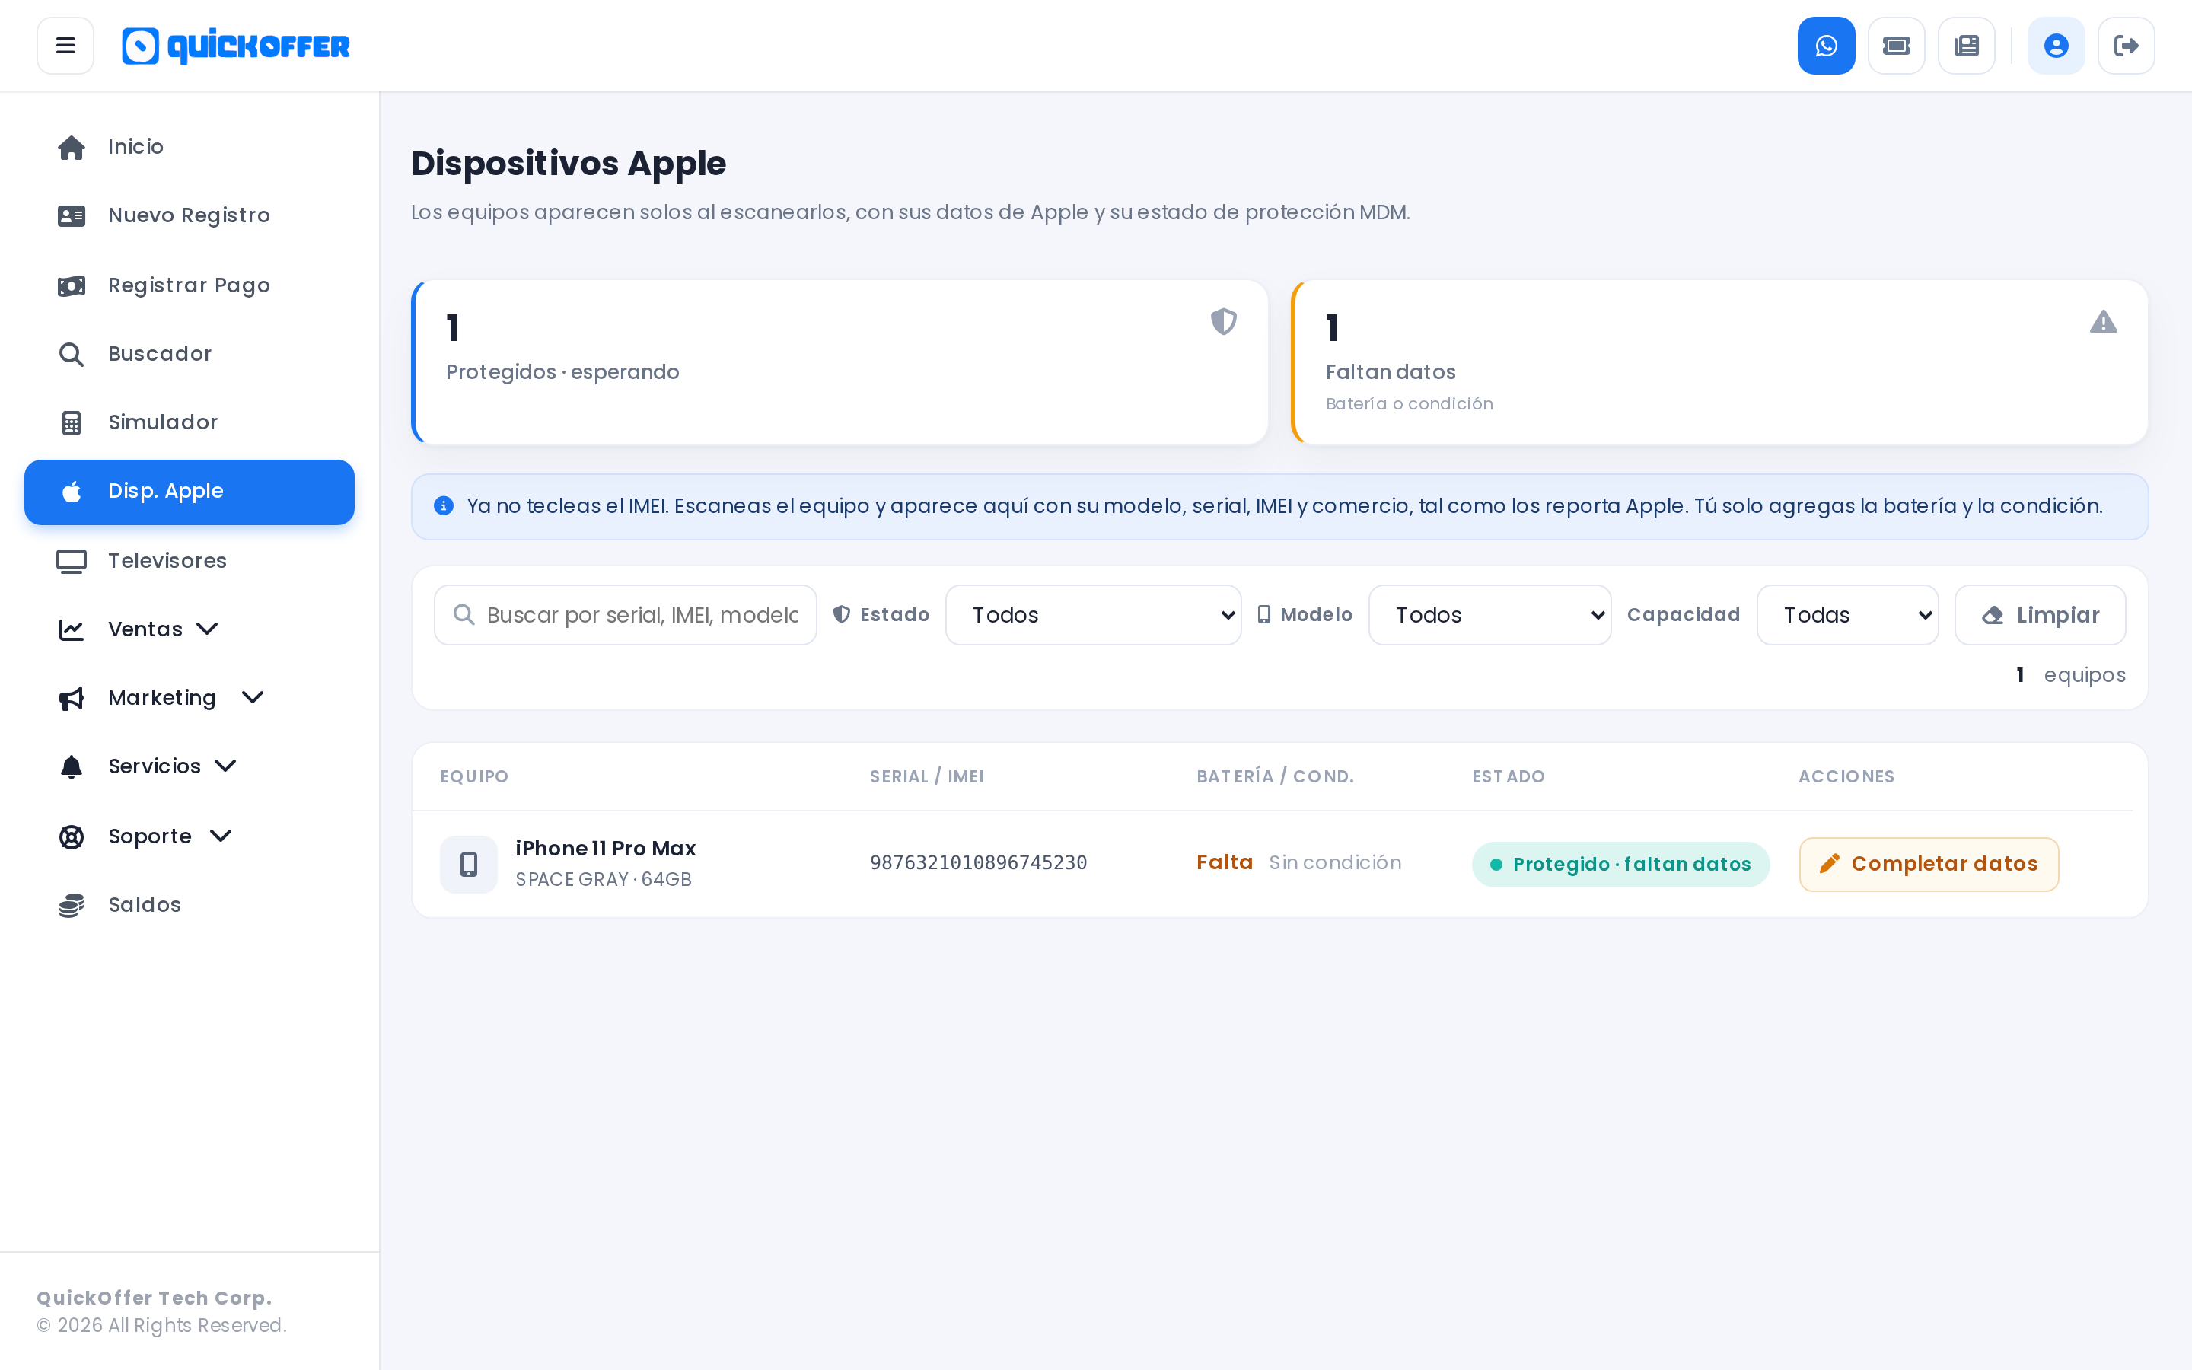Viewport: 2192px width, 1370px height.
Task: Open the ticket icon button in header
Action: (1896, 46)
